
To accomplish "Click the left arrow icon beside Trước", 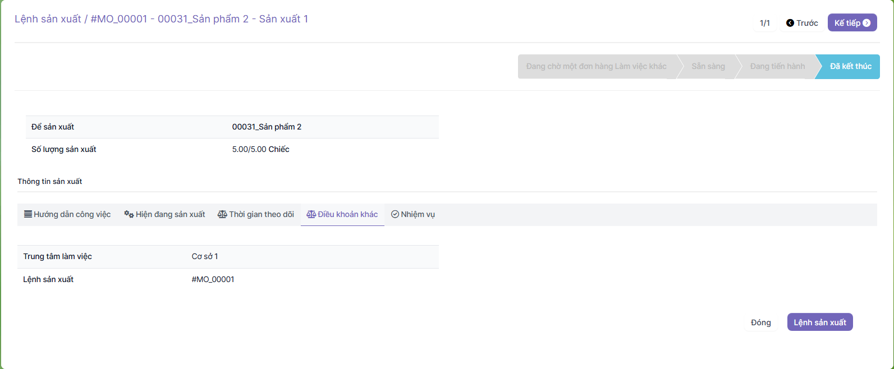I will (790, 23).
